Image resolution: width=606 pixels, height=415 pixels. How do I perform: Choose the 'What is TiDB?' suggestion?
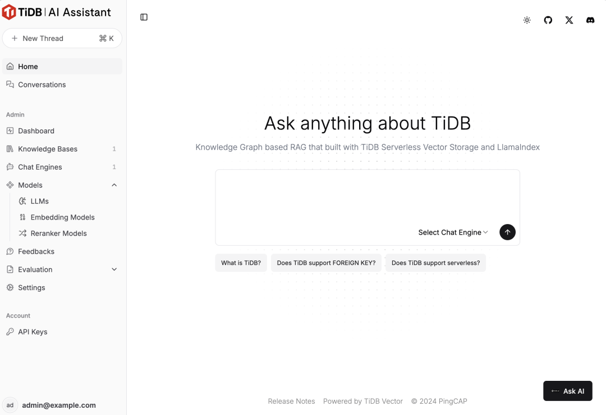pos(241,263)
